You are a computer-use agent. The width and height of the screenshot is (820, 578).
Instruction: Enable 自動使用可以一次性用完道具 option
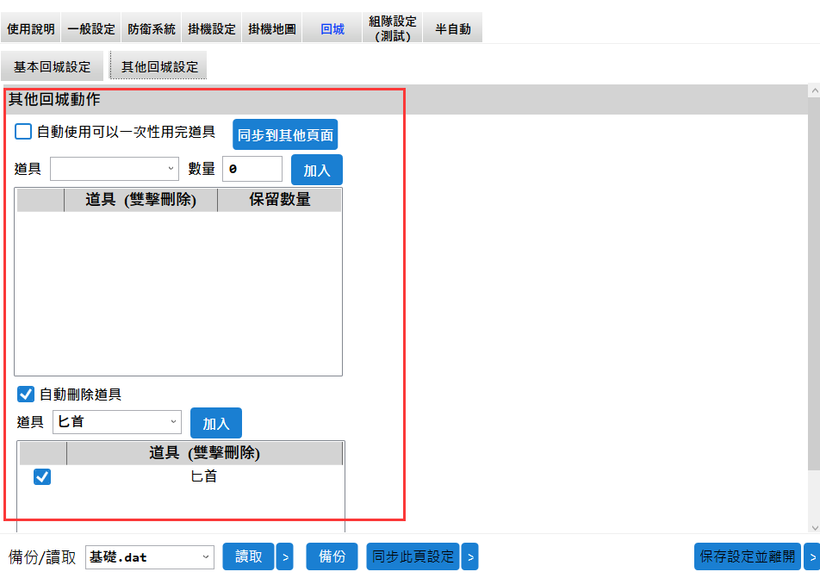coord(22,131)
